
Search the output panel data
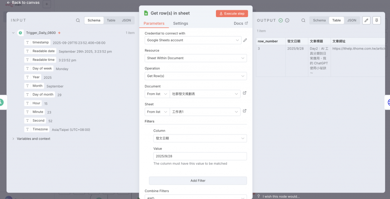pos(303,21)
